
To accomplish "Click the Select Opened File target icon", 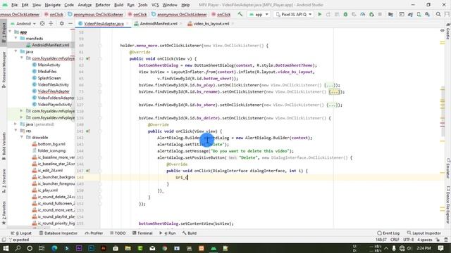I will tap(42, 23).
